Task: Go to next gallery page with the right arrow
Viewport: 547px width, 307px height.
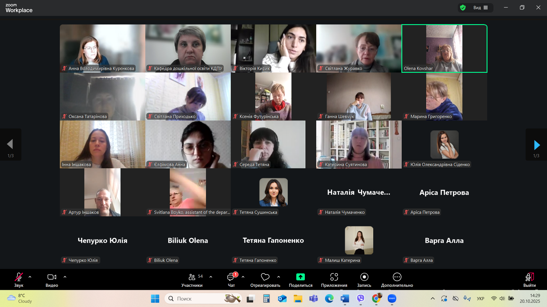Action: tap(536, 145)
